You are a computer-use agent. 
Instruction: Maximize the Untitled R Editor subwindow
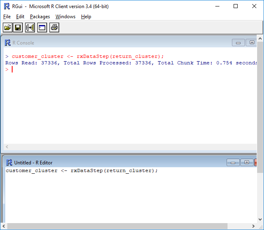coord(247,162)
